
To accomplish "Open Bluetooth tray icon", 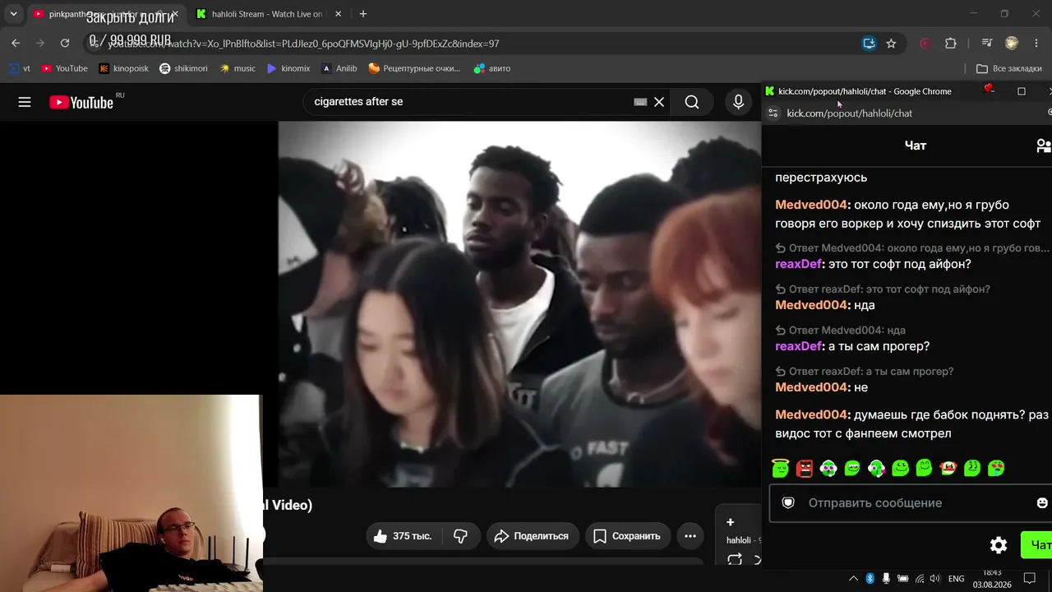I will 870,579.
